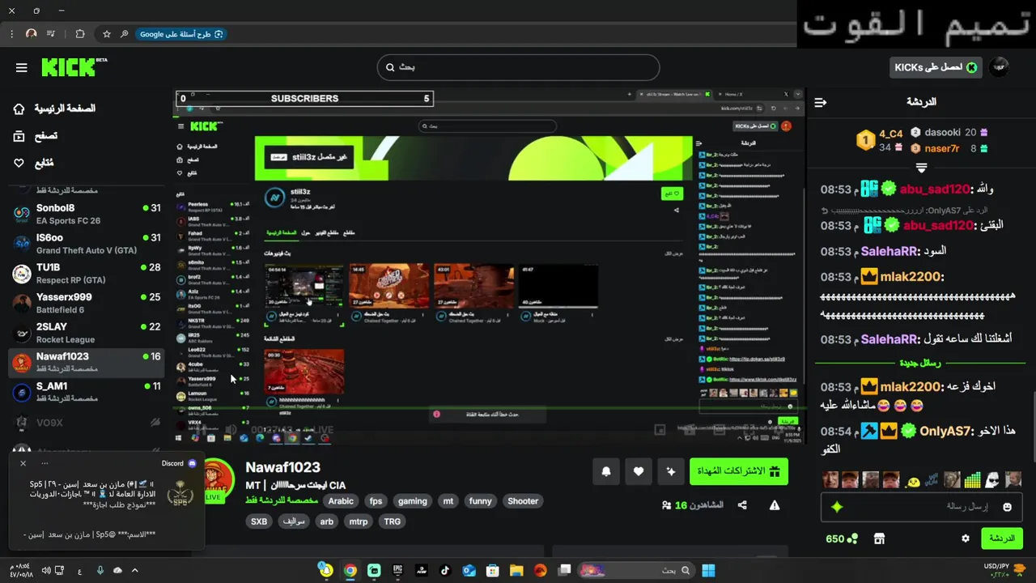Open Discord notification options ellipsis
Screen dimensions: 1036x583
(x=45, y=463)
